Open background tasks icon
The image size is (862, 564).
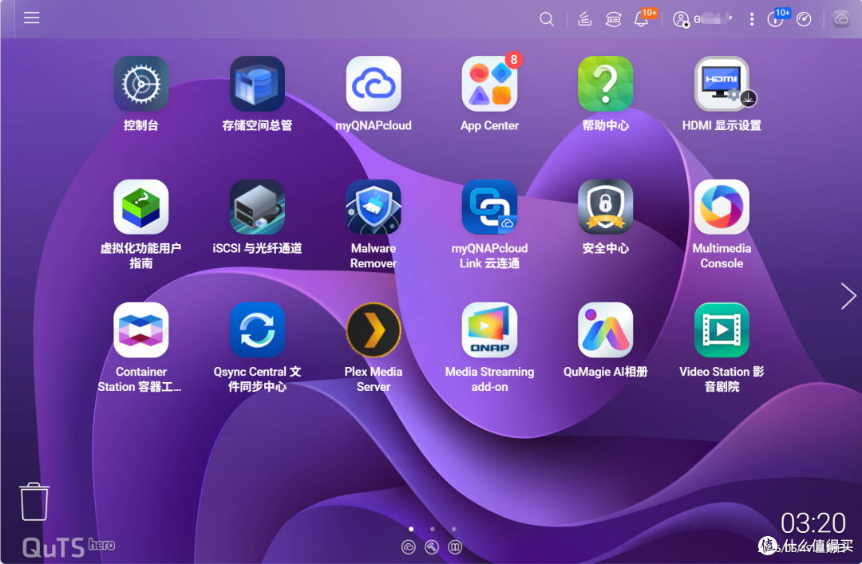pyautogui.click(x=584, y=19)
